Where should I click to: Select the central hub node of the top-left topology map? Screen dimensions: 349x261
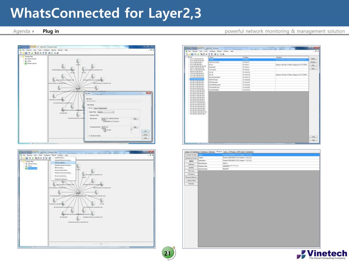click(78, 88)
